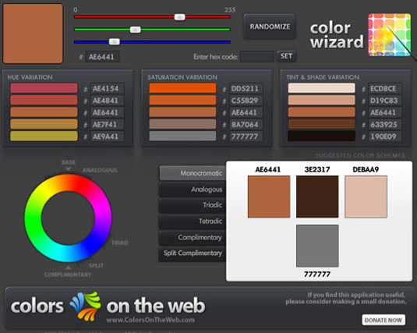The width and height of the screenshot is (417, 333).
Task: Click scheme square labeled AE6441
Action: coord(269,197)
